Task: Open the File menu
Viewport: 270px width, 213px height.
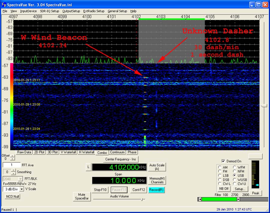Action: [5, 11]
